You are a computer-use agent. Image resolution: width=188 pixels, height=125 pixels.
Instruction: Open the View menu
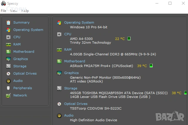click(14, 11)
